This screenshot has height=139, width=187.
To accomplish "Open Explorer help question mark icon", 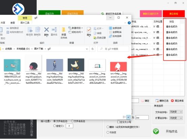I will 129,23.
